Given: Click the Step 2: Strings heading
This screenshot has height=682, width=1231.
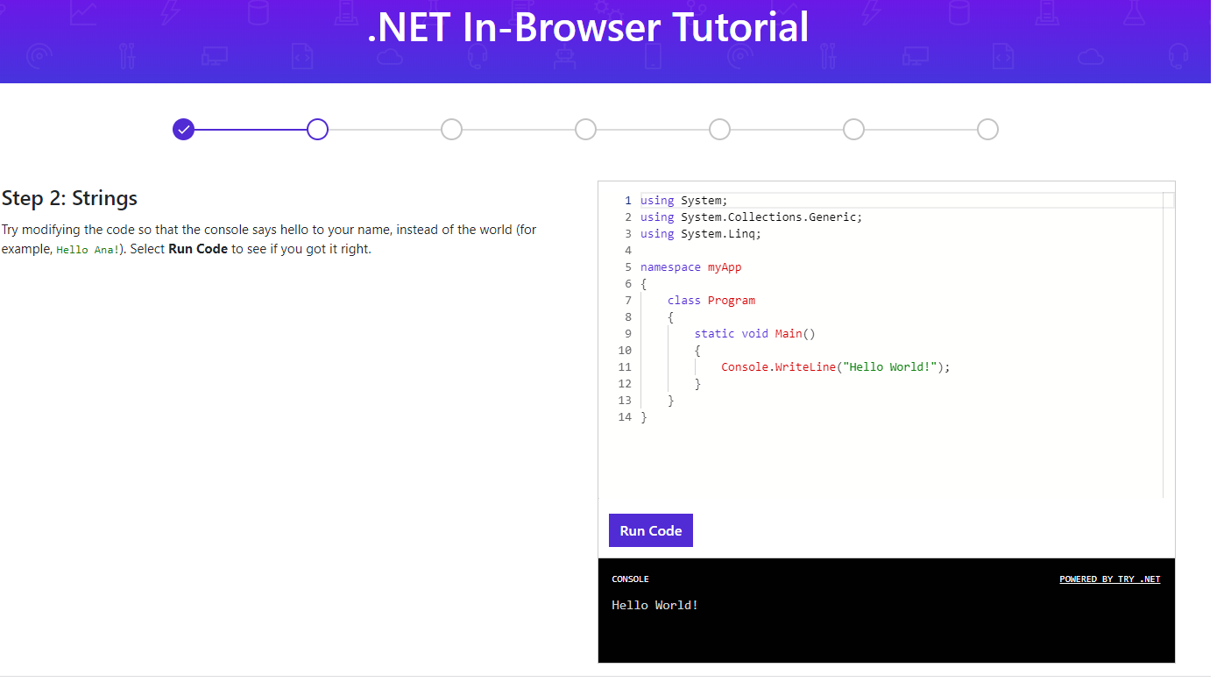Looking at the screenshot, I should 70,198.
